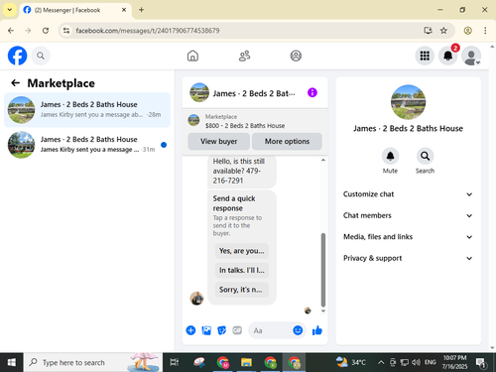The image size is (496, 372).
Task: Click the More options button
Action: tap(287, 142)
